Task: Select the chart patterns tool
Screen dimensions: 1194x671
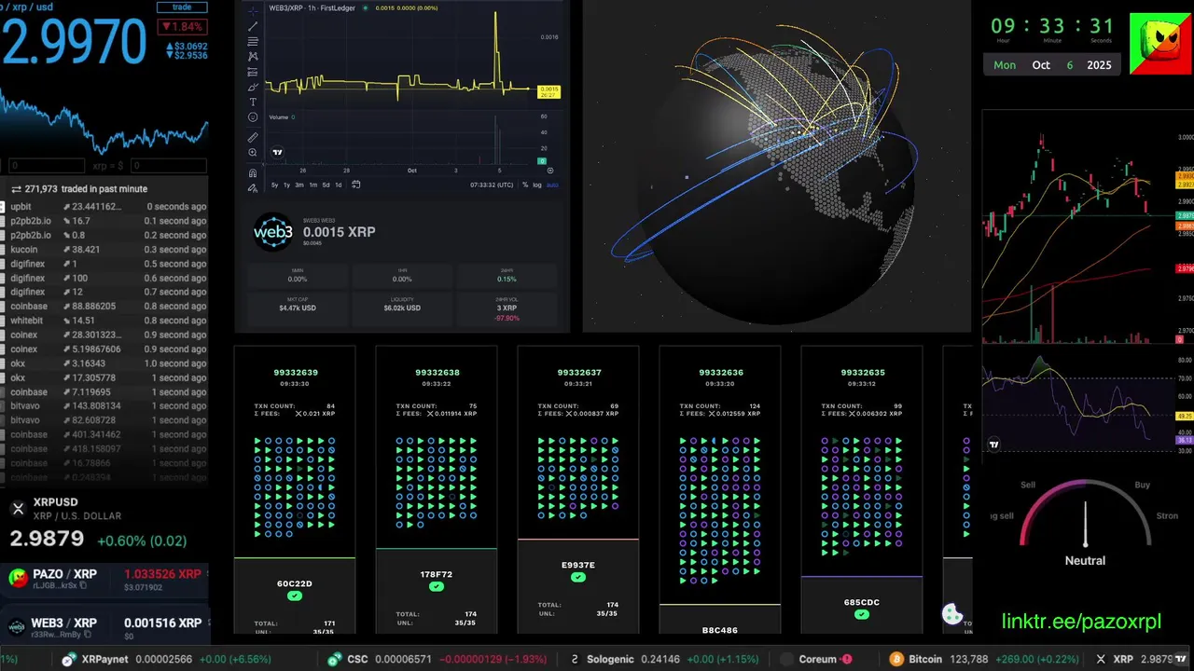Action: (253, 57)
